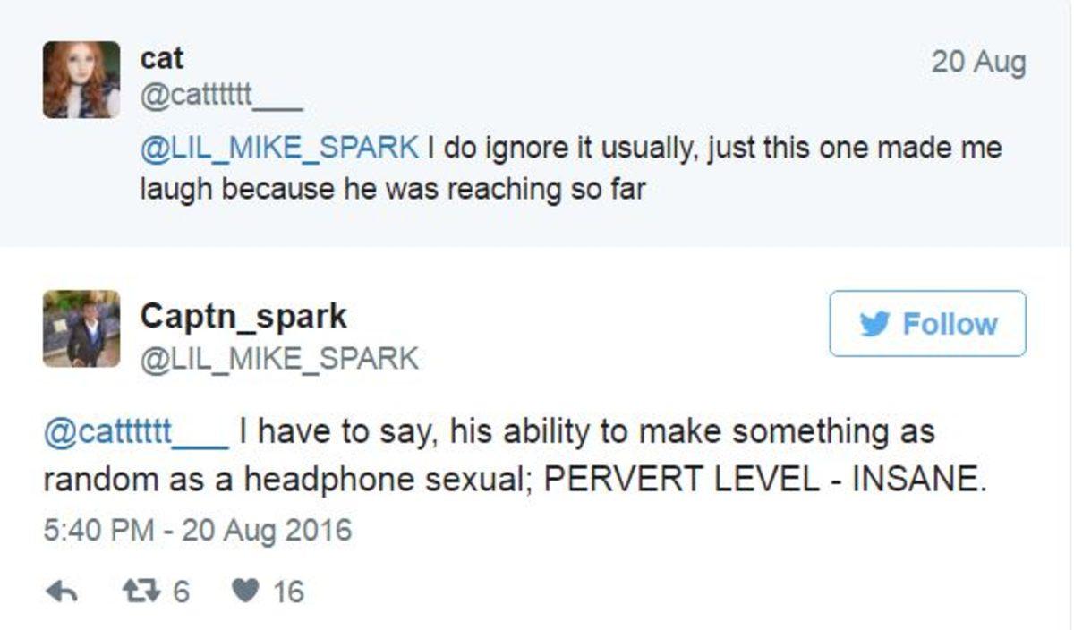
Task: Click the "PERVERT LEVEL - INSANE" tweet text
Action: click(763, 481)
